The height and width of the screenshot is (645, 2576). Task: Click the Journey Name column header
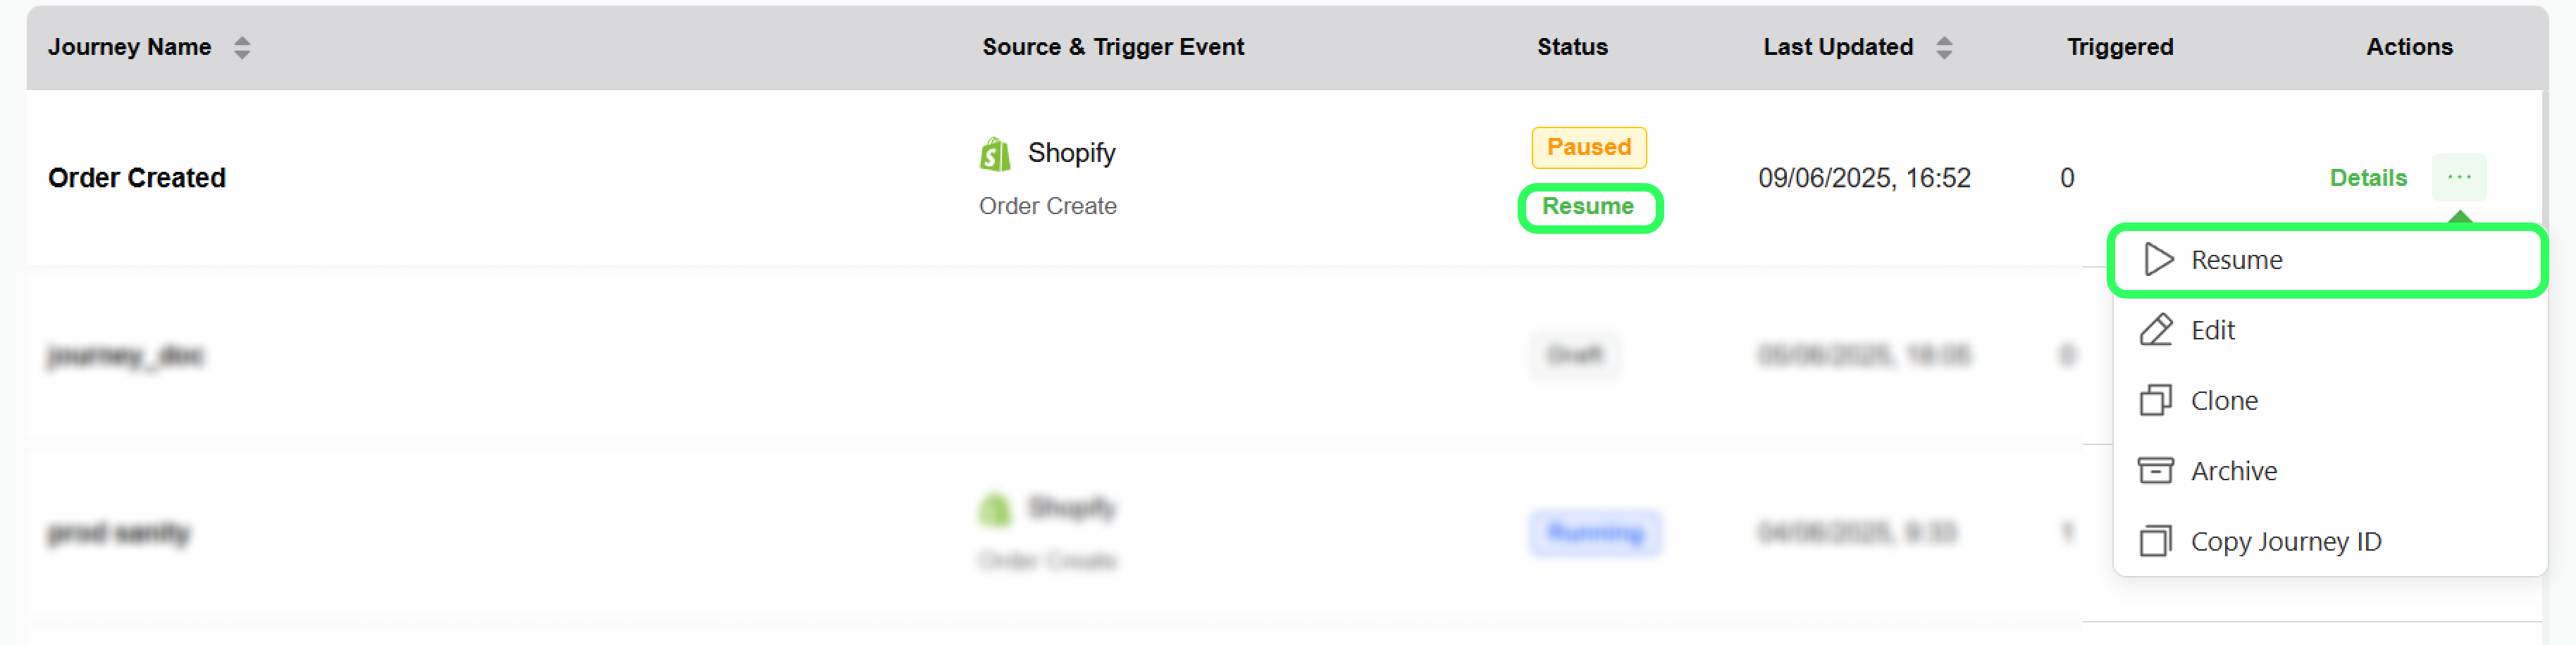pos(130,47)
